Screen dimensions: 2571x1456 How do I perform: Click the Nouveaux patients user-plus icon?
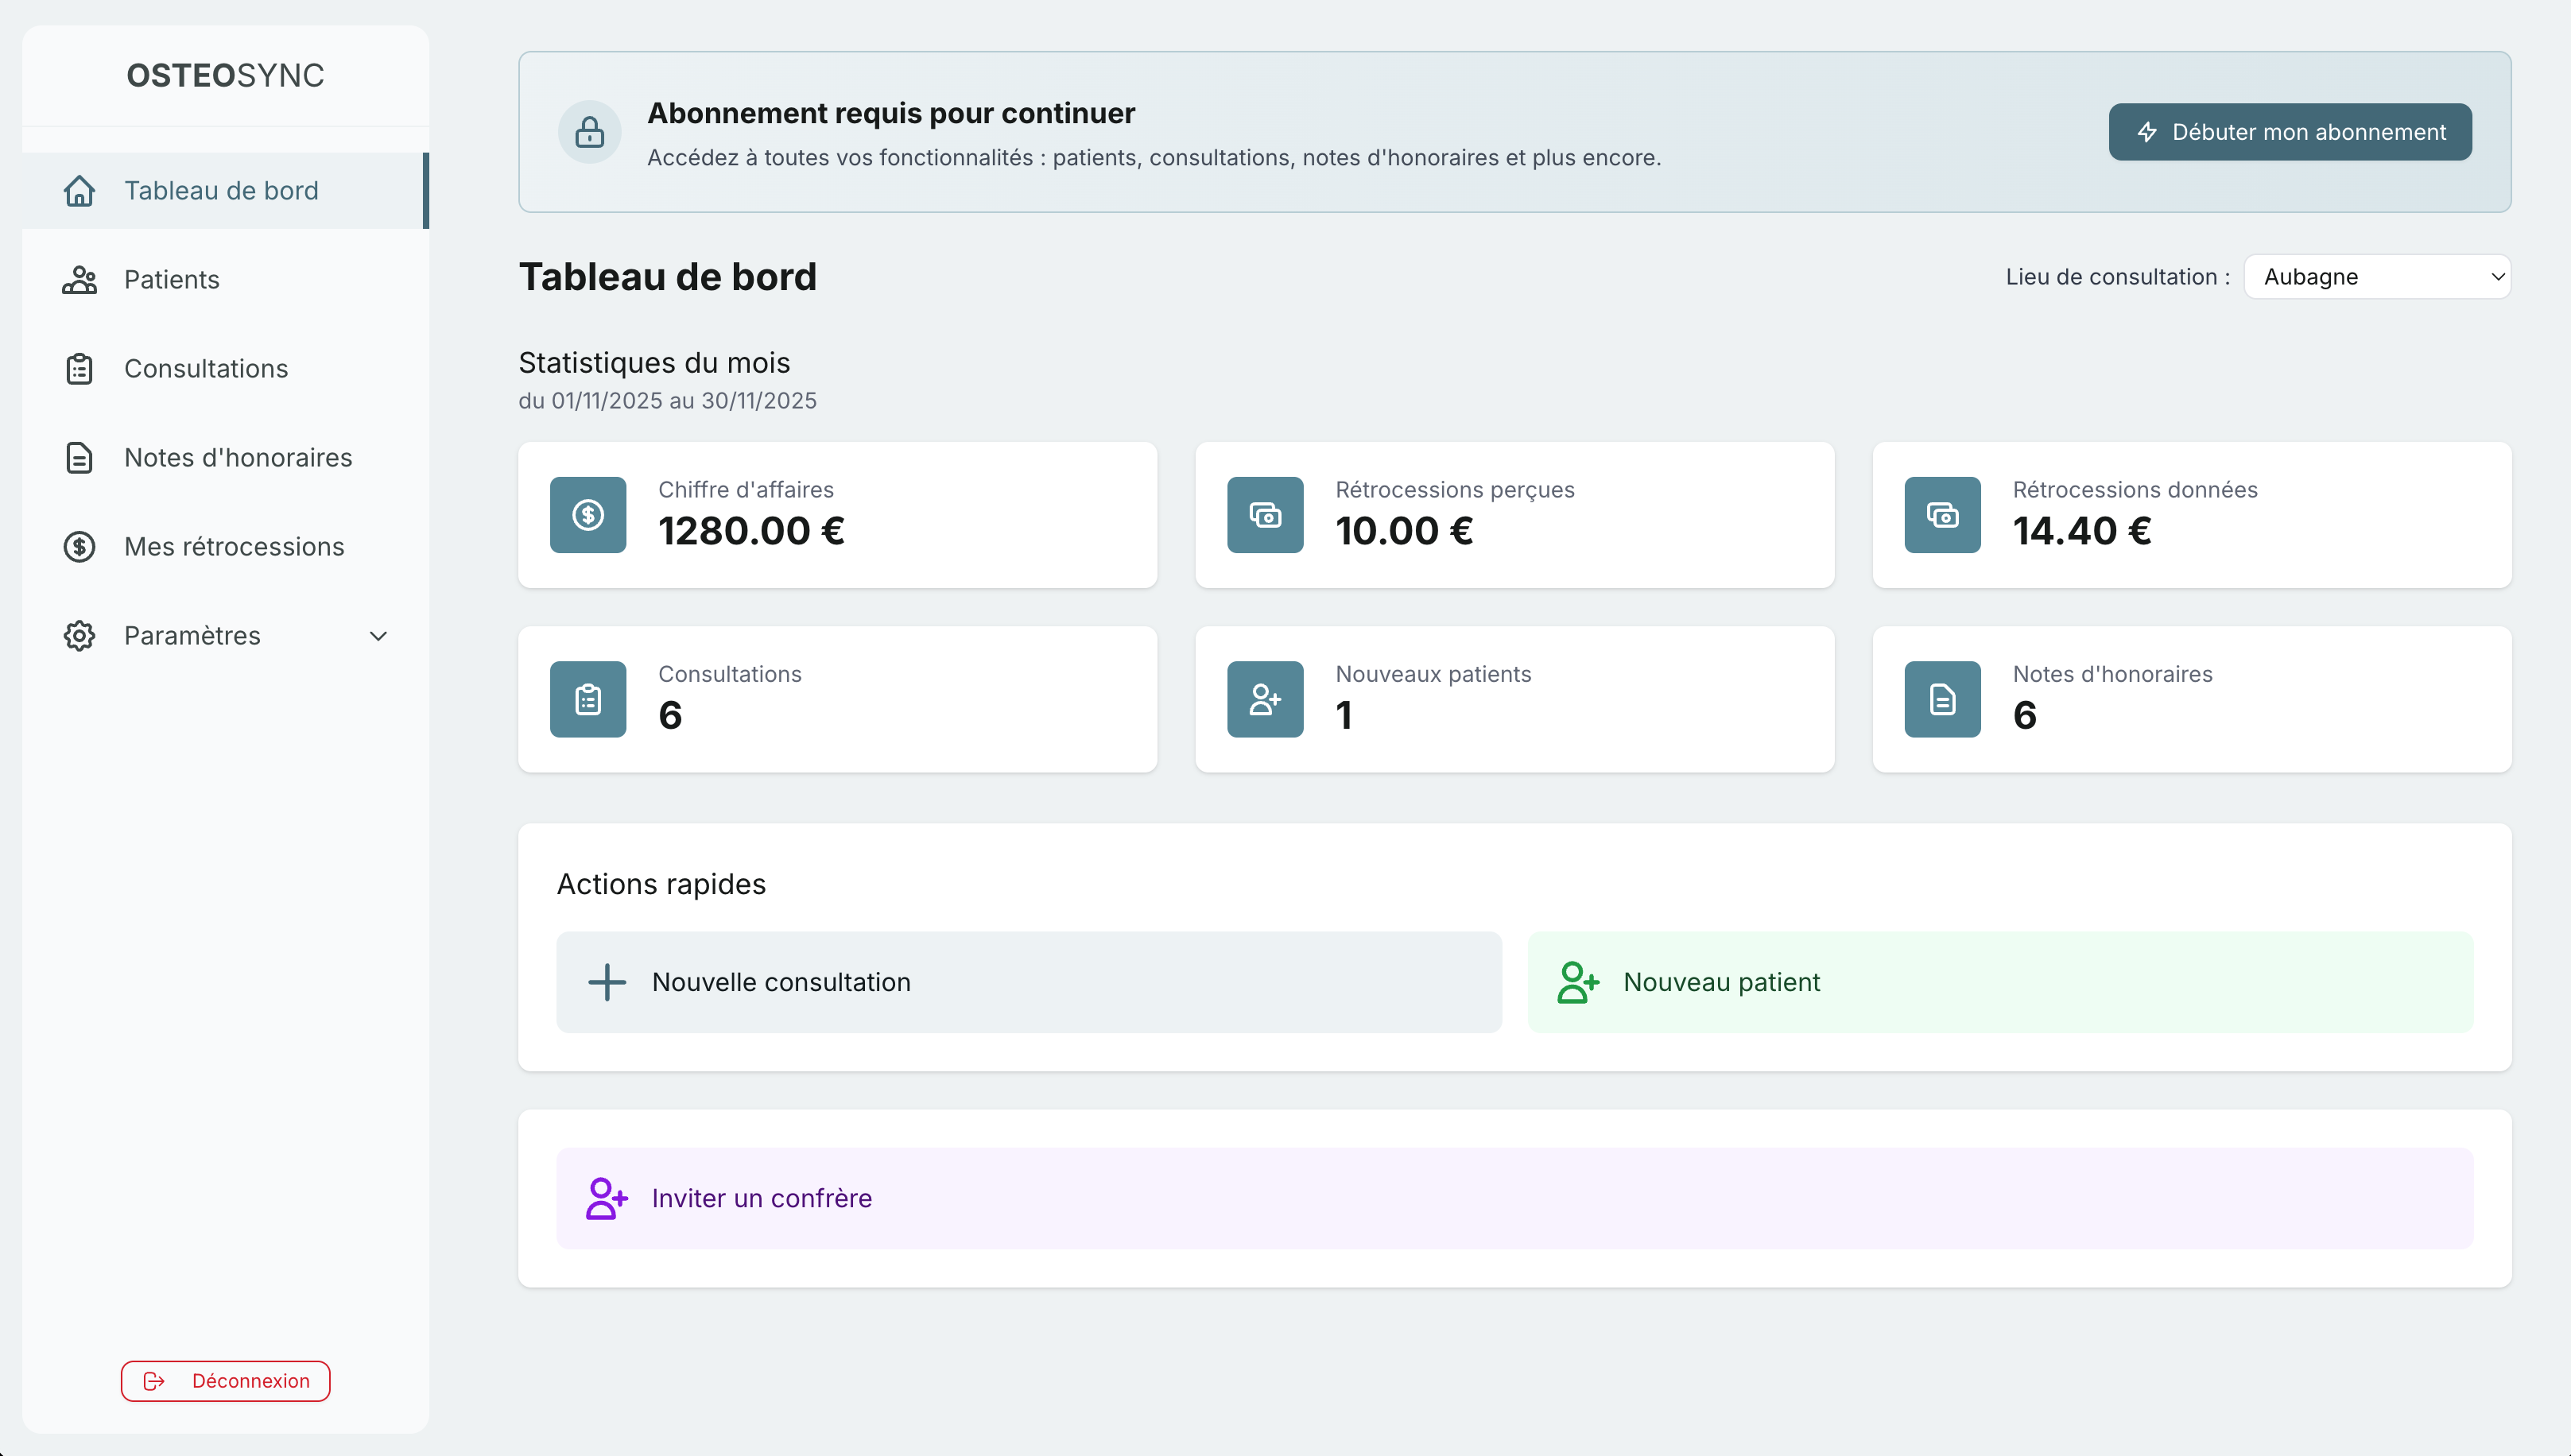coord(1264,699)
